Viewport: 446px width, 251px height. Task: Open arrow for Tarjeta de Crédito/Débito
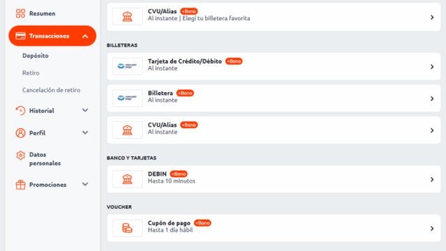pyautogui.click(x=432, y=67)
